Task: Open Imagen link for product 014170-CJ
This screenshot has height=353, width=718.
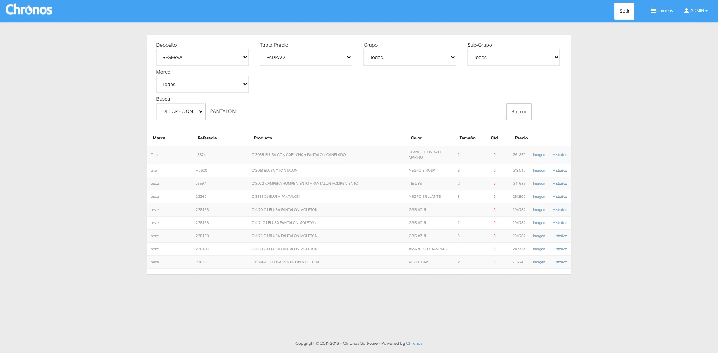Action: pyautogui.click(x=539, y=210)
